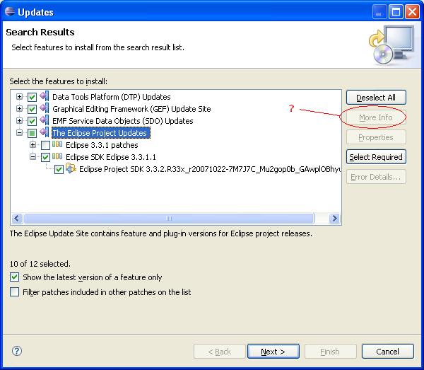Uncheck Eclipse SDK Eclipse 3.3.1.1 checkbox

point(45,157)
